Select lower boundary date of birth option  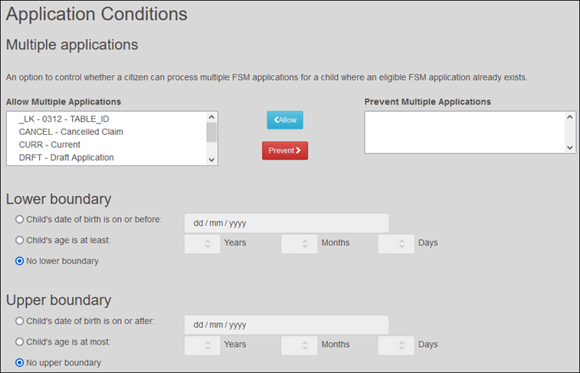coord(20,220)
